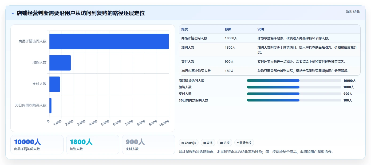Click table cell 支付人数

tap(188, 62)
